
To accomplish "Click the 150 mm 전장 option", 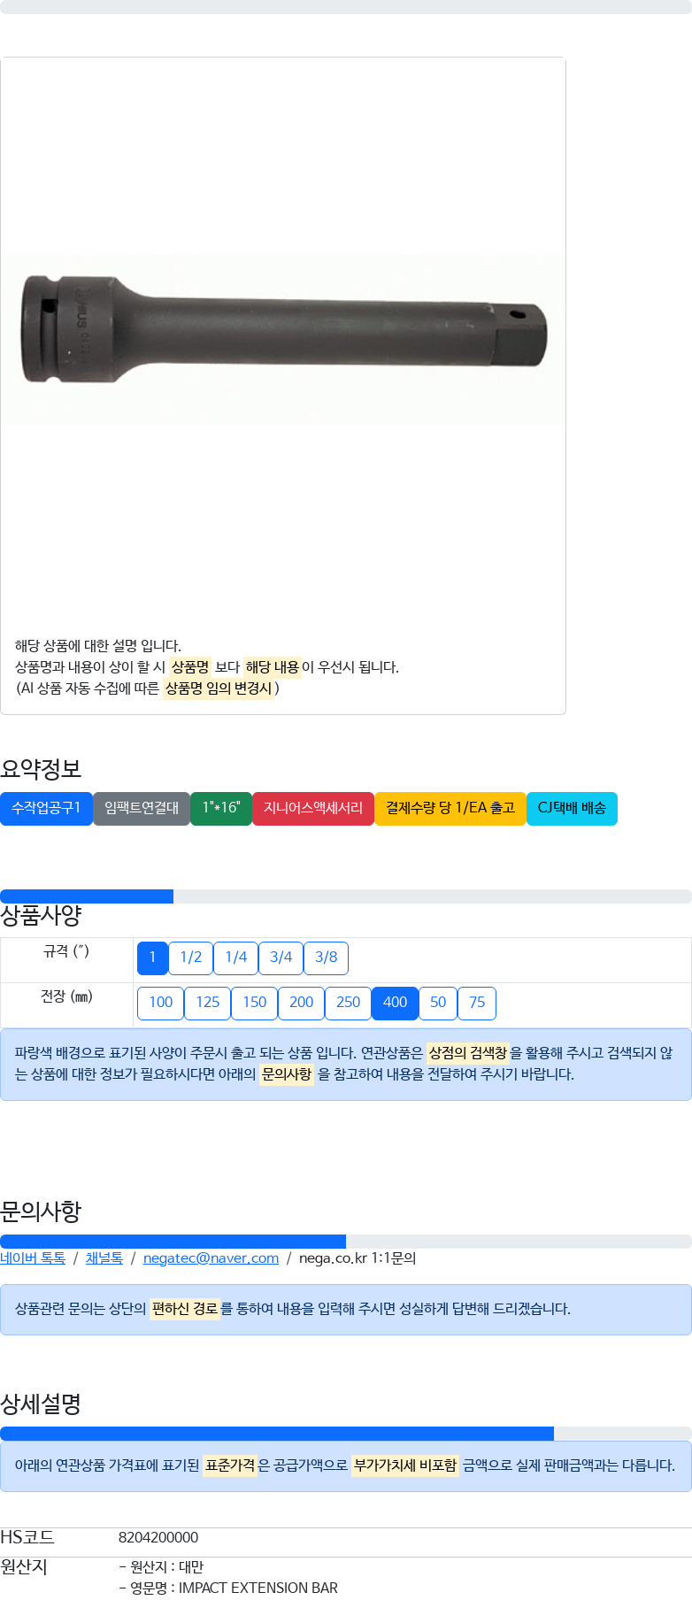I will click(x=254, y=1003).
